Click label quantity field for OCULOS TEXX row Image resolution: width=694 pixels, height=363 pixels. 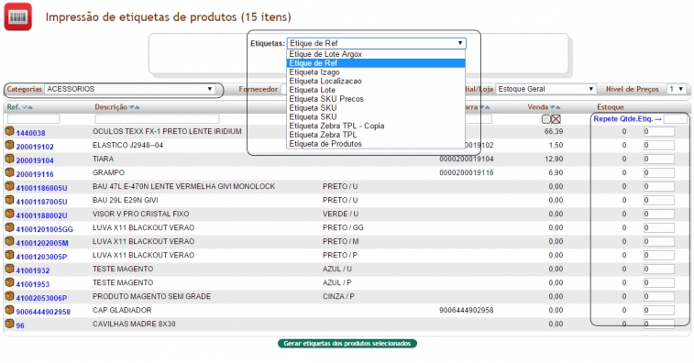659,131
